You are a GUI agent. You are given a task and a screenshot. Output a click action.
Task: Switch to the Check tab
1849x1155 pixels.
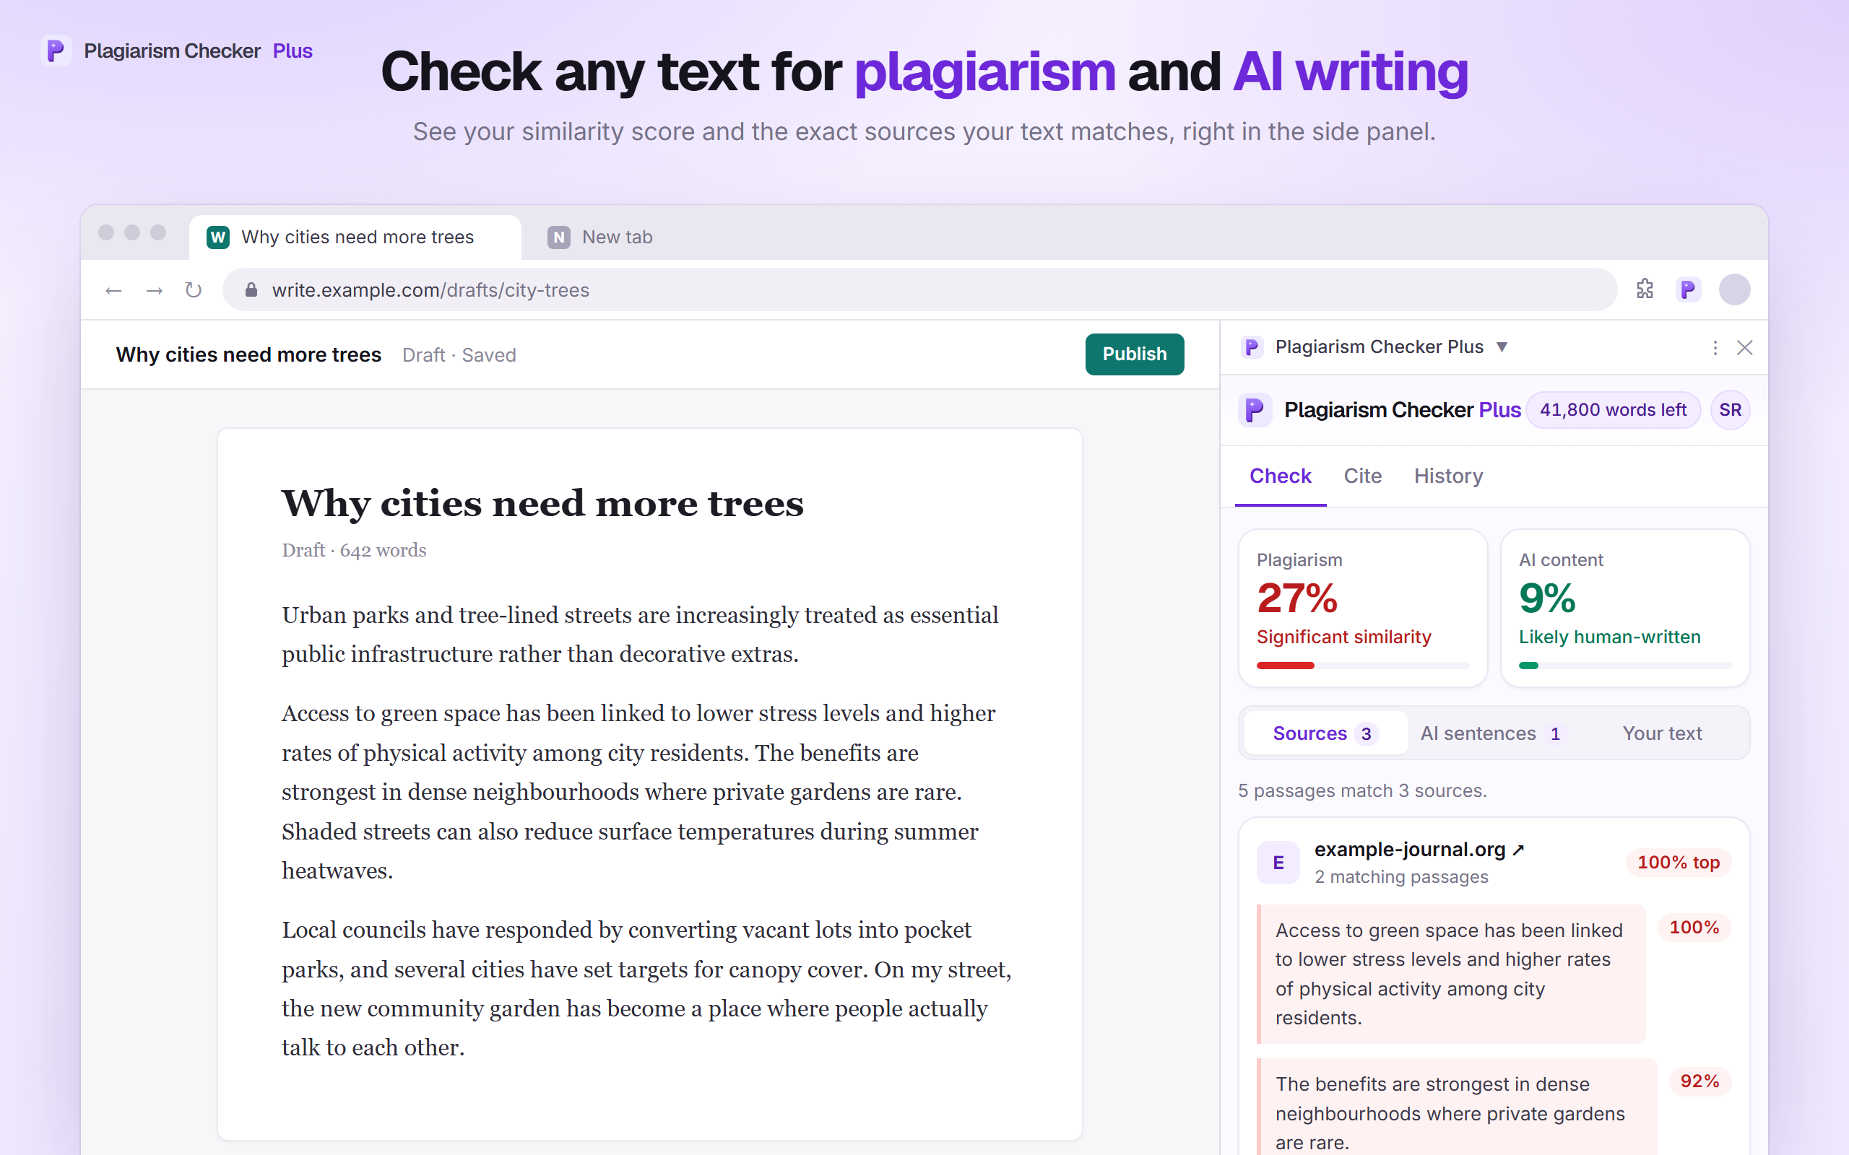click(x=1280, y=476)
